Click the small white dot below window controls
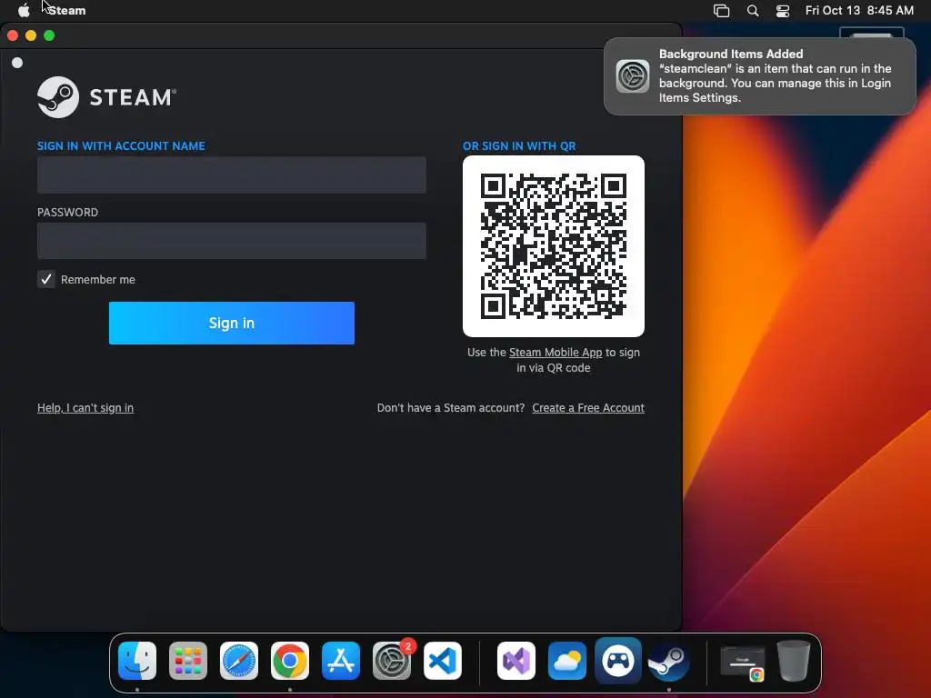The width and height of the screenshot is (931, 698). (17, 63)
